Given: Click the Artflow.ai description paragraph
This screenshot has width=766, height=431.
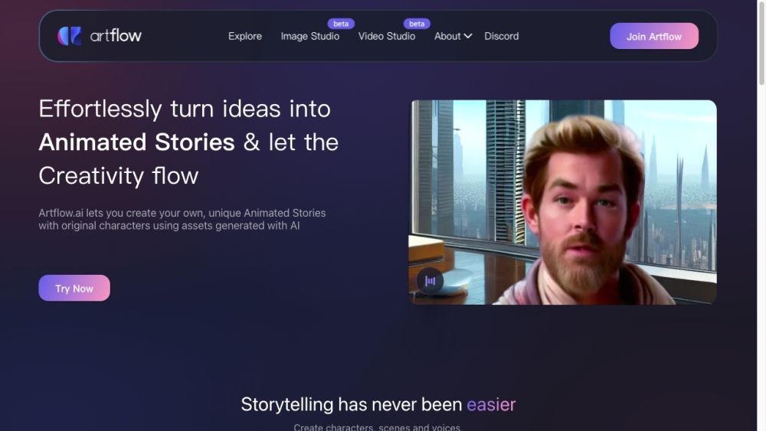Looking at the screenshot, I should pyautogui.click(x=182, y=219).
